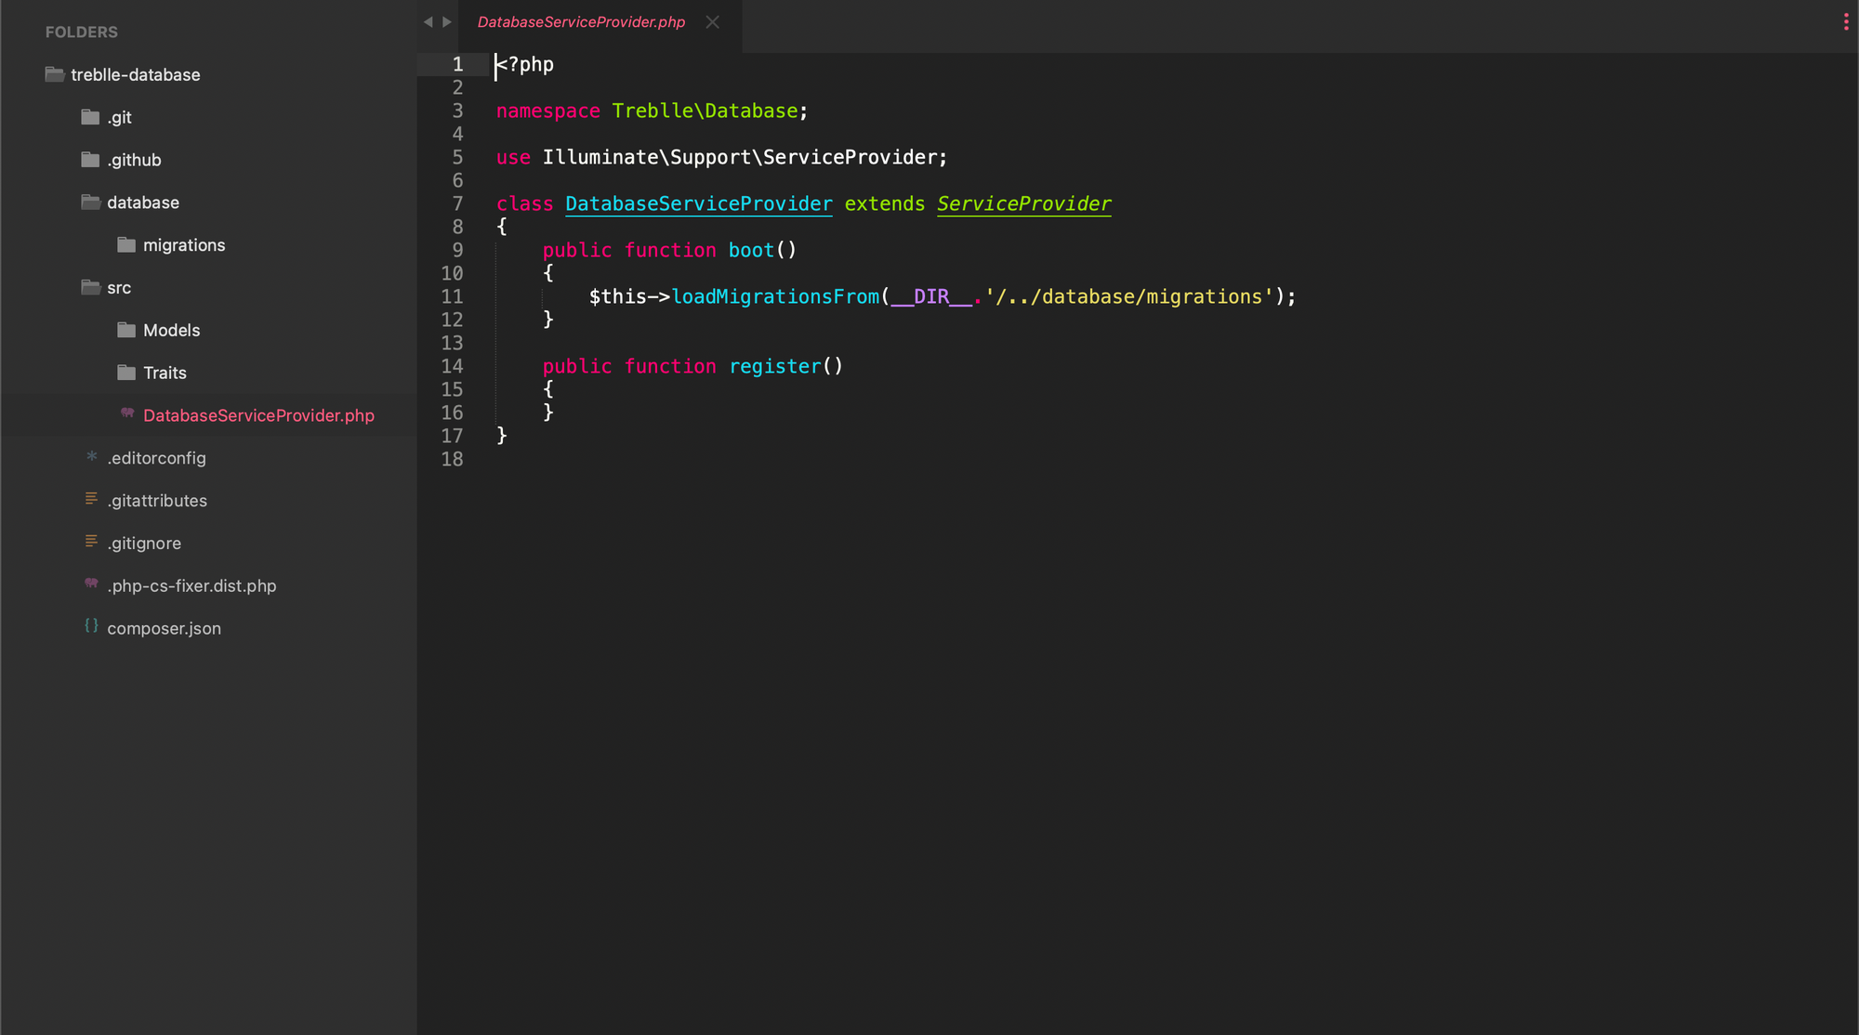This screenshot has width=1859, height=1035.
Task: Click the namespace keyword on line 3
Action: pos(548,111)
